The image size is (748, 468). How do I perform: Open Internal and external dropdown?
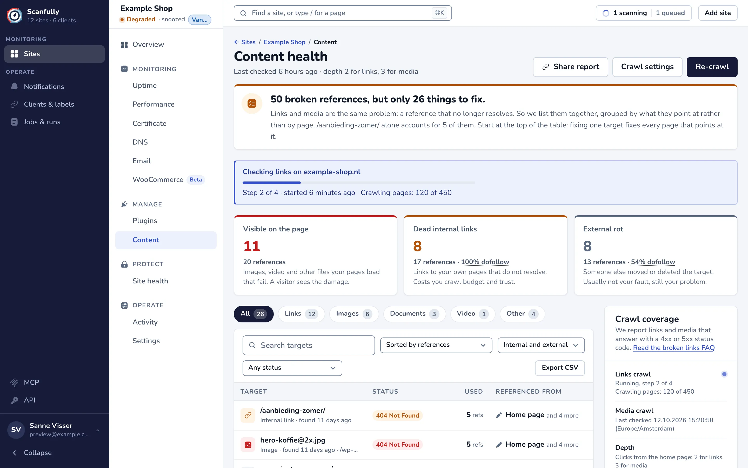click(541, 345)
